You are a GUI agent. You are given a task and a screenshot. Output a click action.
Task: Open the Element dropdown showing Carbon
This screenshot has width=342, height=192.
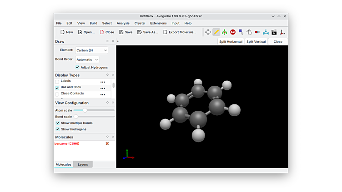tap(91, 50)
